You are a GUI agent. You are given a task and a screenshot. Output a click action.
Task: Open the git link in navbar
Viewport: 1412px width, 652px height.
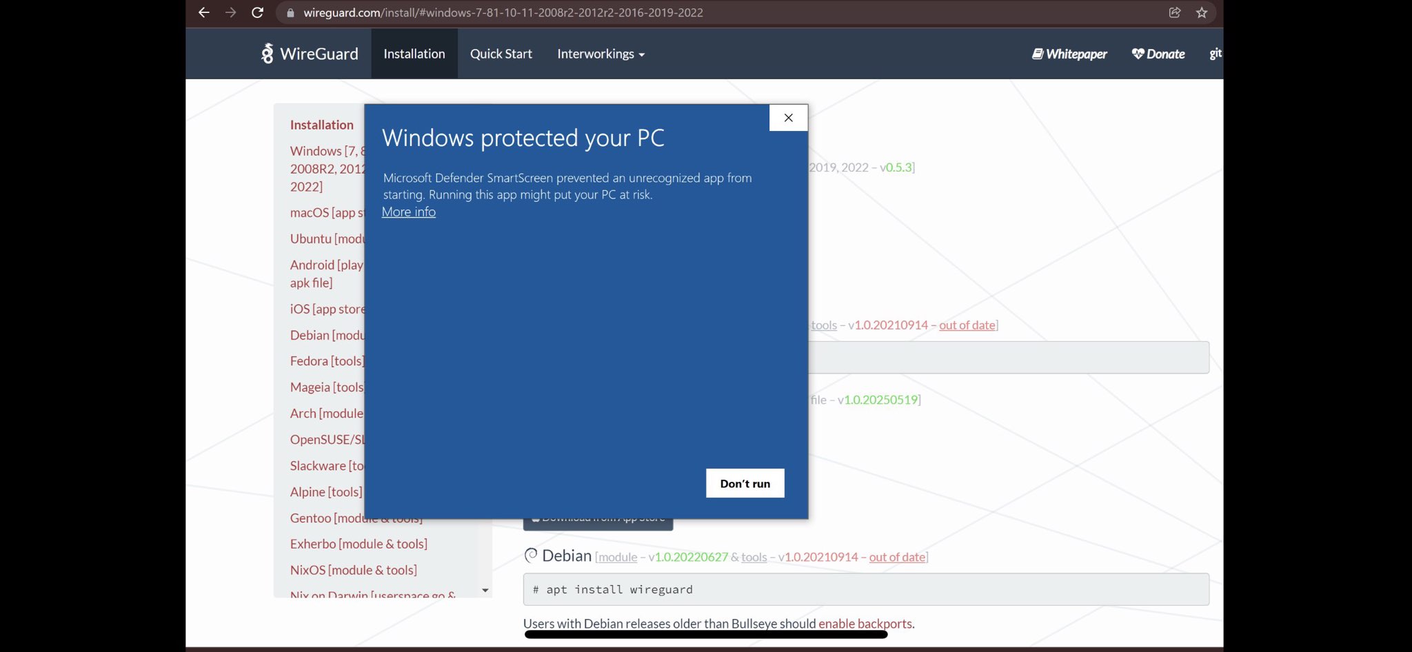(1216, 53)
